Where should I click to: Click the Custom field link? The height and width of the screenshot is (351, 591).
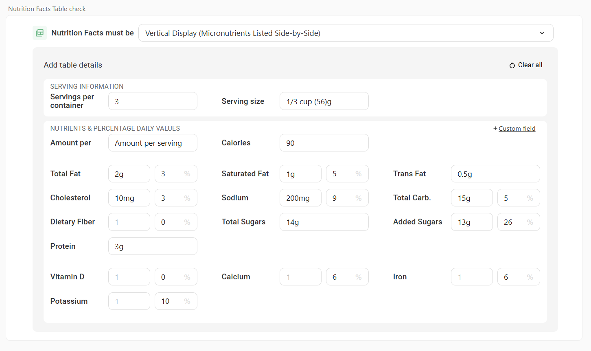tap(517, 128)
